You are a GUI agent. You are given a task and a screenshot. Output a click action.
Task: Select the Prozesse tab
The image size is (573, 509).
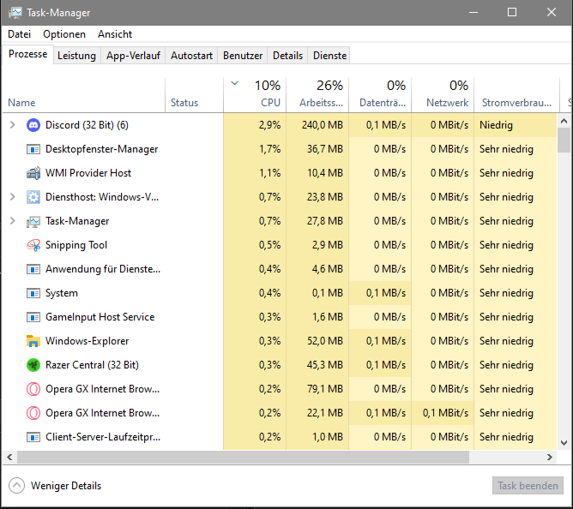[x=27, y=54]
